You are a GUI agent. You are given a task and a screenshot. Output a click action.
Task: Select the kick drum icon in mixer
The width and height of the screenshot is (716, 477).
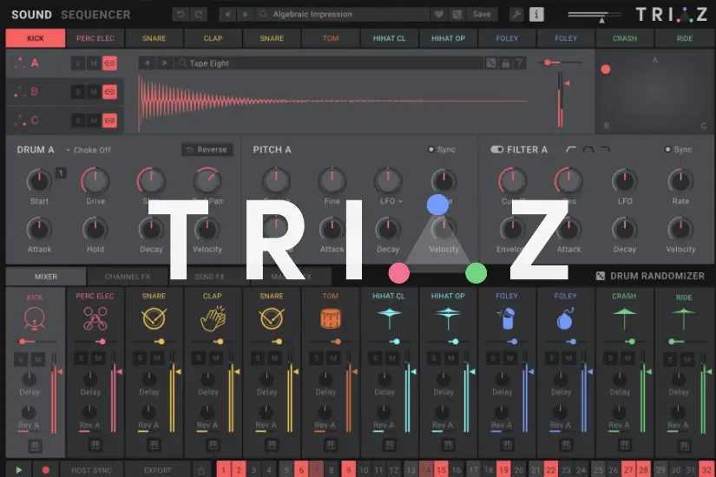click(35, 318)
